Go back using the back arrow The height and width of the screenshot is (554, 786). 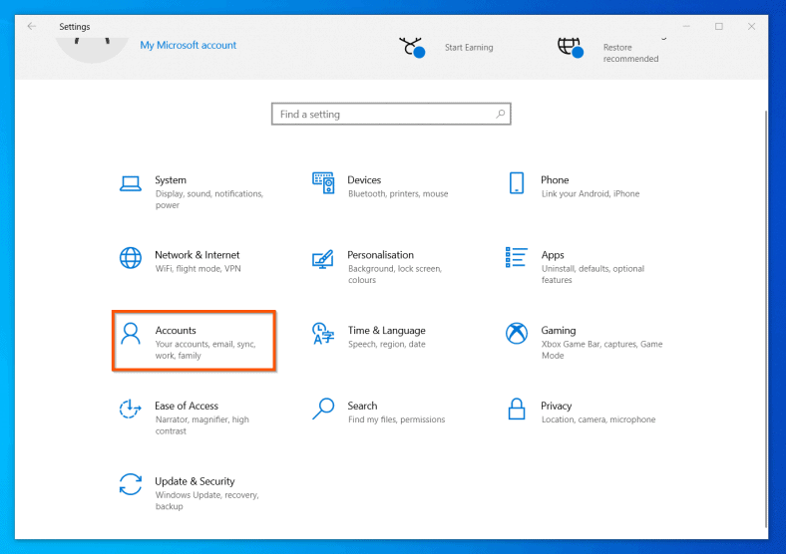pyautogui.click(x=32, y=26)
